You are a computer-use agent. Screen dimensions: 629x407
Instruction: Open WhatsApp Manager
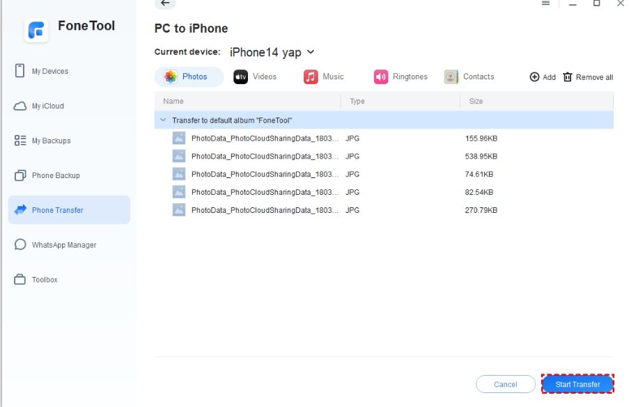pyautogui.click(x=63, y=245)
